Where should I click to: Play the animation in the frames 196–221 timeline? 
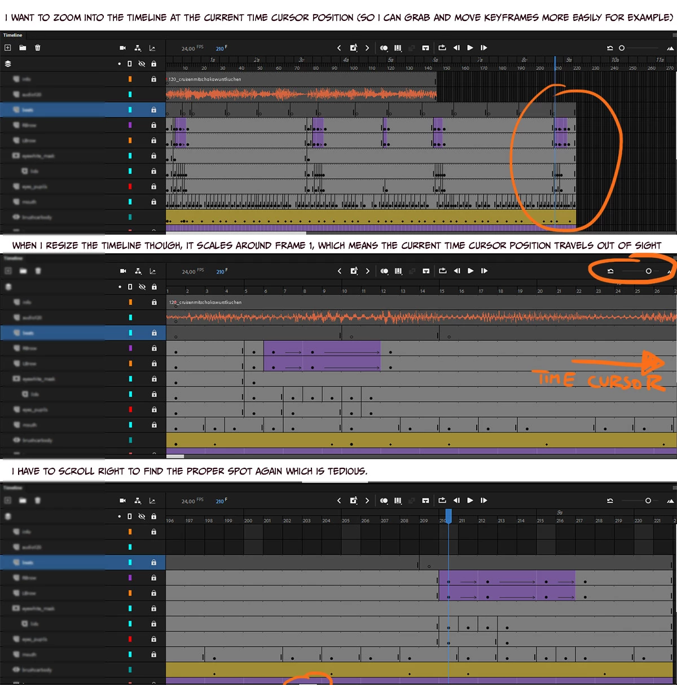470,500
